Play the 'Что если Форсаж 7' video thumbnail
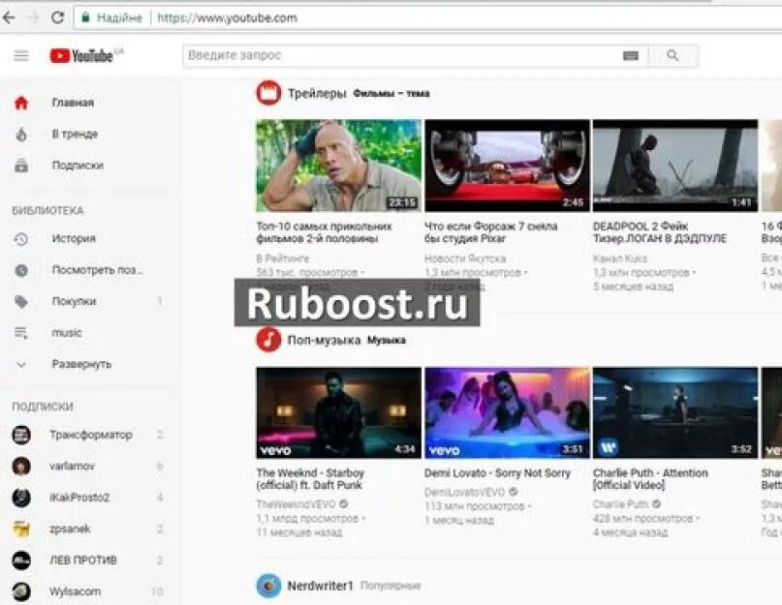The height and width of the screenshot is (605, 782). point(507,166)
